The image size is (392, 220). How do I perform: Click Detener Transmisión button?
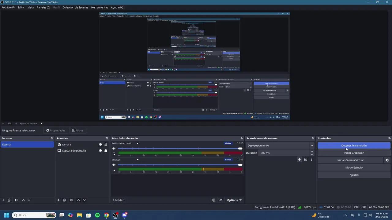click(354, 145)
